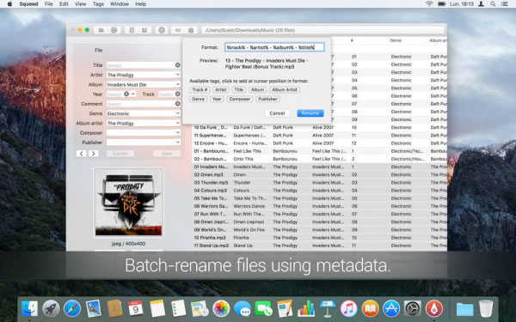
Task: Open iBooks from the dock
Action: (370, 309)
